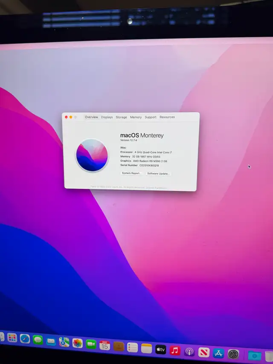
Task: Open the License Agreement link
Action: pos(156,188)
